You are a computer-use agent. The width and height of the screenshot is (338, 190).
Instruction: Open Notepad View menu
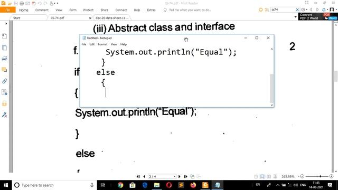(114, 44)
